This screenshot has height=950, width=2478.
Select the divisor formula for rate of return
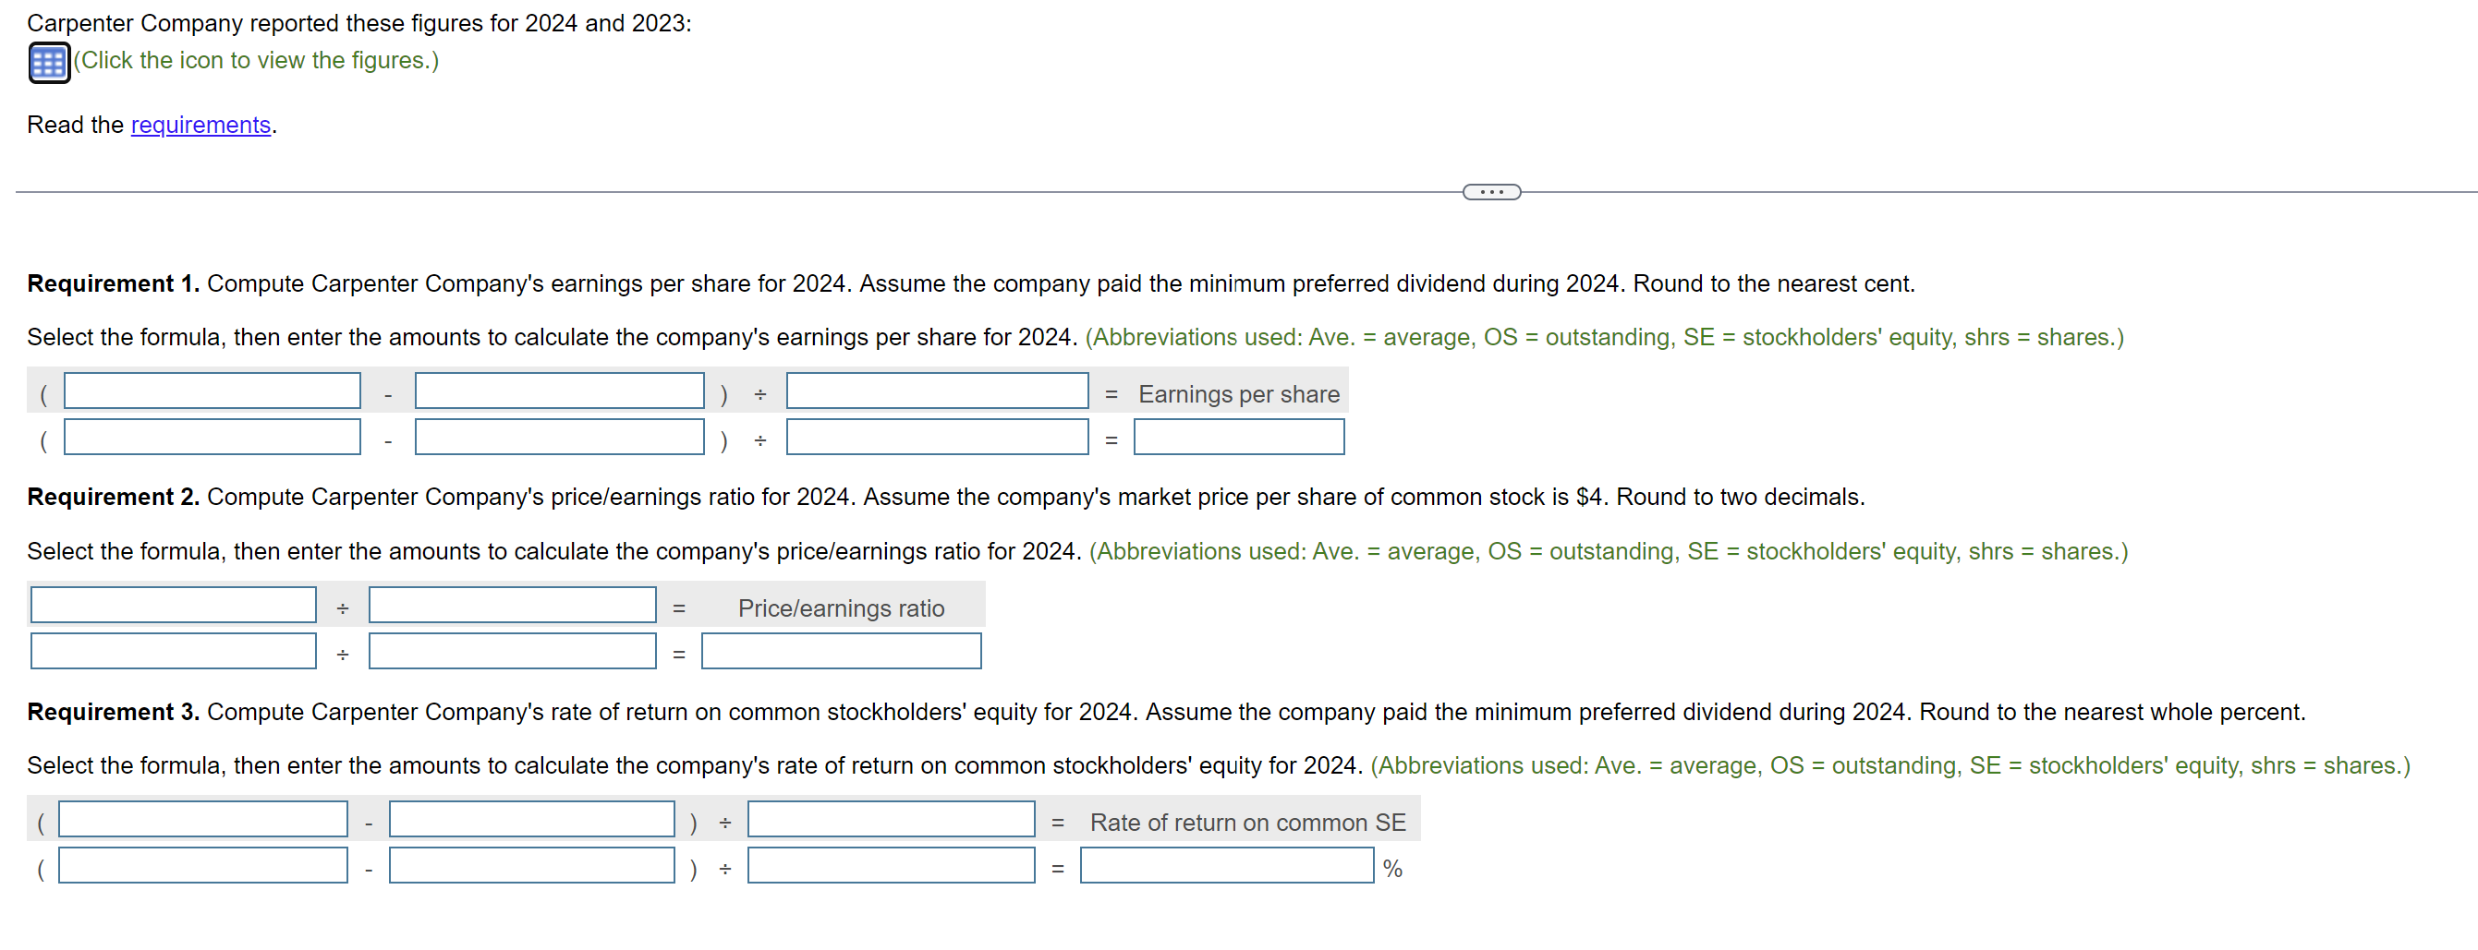coord(891,819)
